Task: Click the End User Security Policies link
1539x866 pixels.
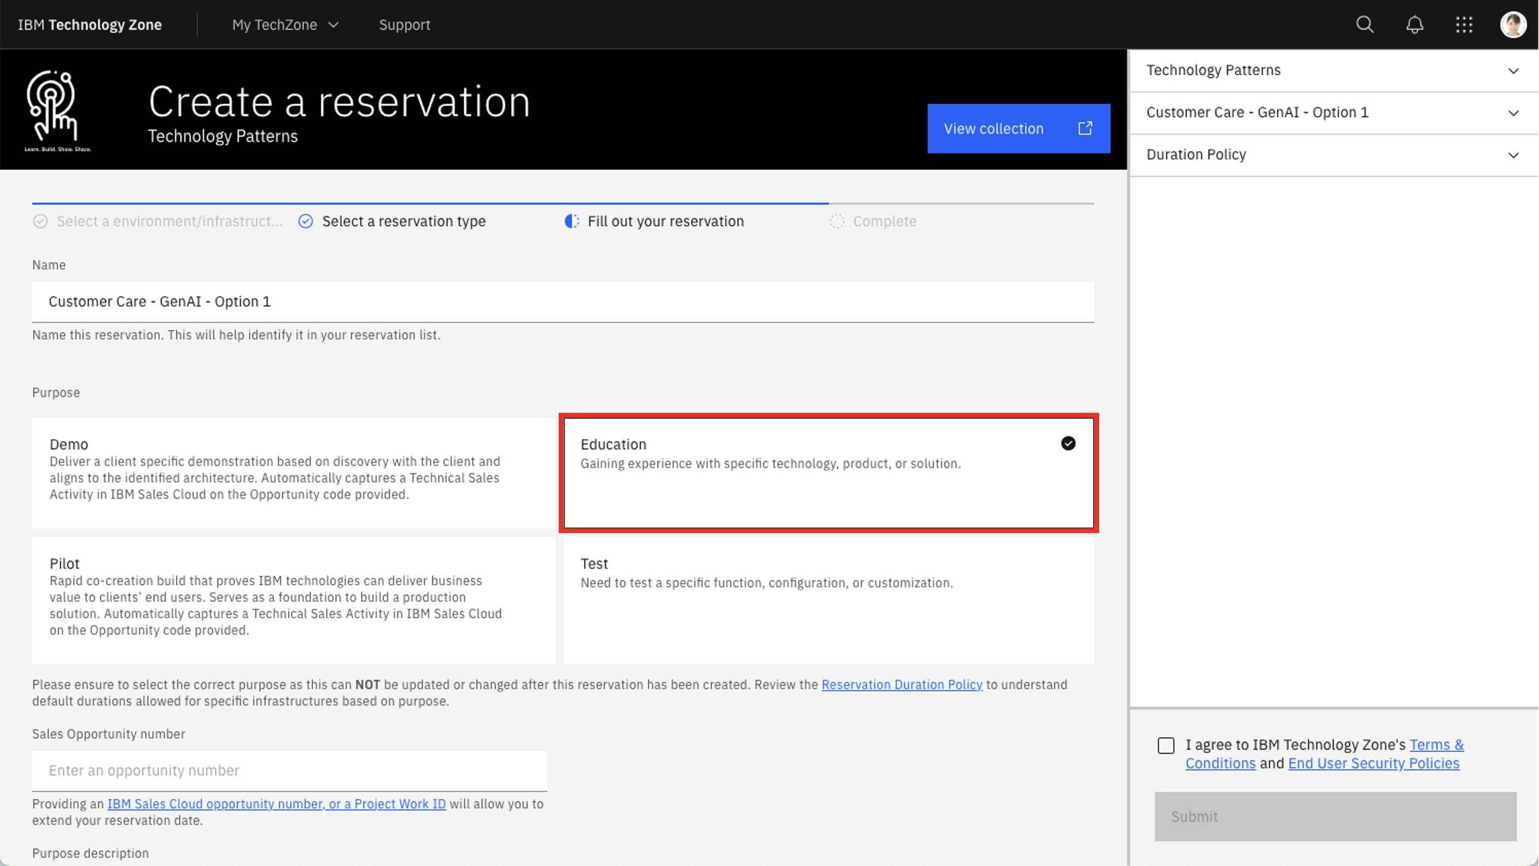Action: (1373, 764)
